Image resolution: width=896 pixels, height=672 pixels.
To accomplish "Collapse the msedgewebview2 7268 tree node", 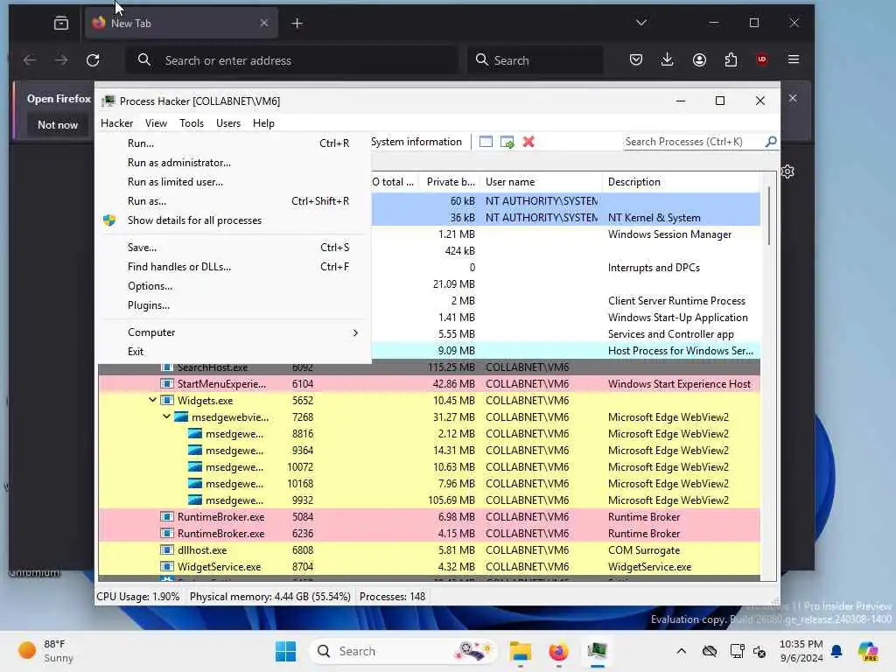I will coord(166,416).
